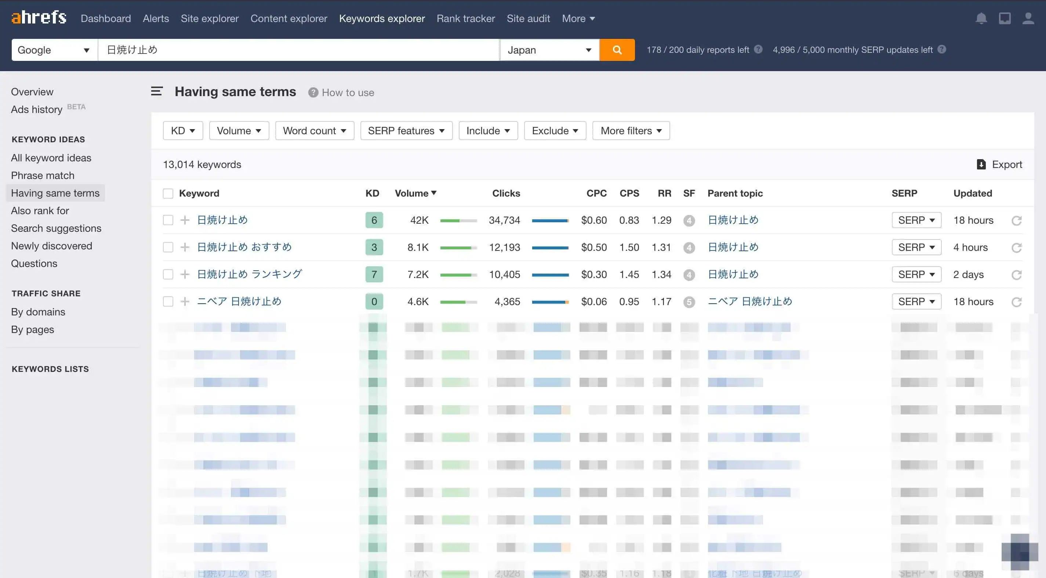Expand the KD filter dropdown

click(182, 130)
